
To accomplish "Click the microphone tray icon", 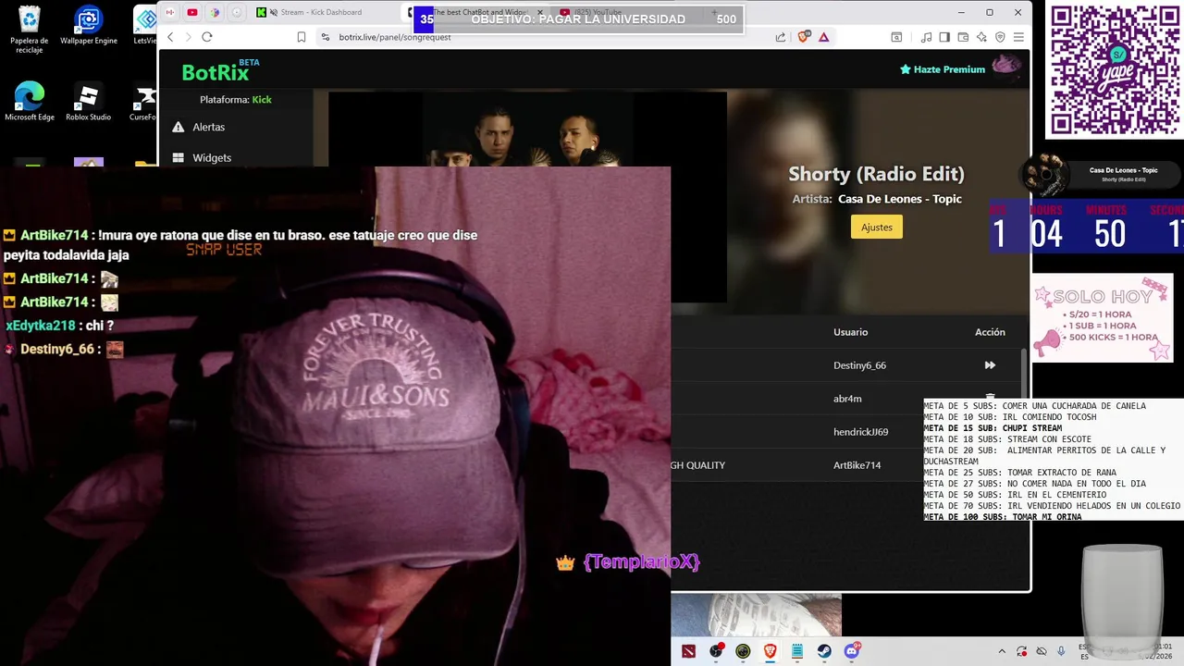I will coord(1061,651).
